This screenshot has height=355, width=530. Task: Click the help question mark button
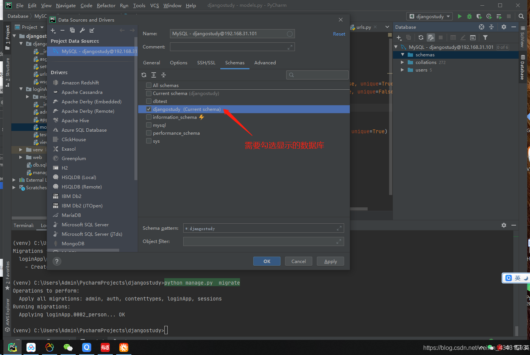tap(57, 261)
